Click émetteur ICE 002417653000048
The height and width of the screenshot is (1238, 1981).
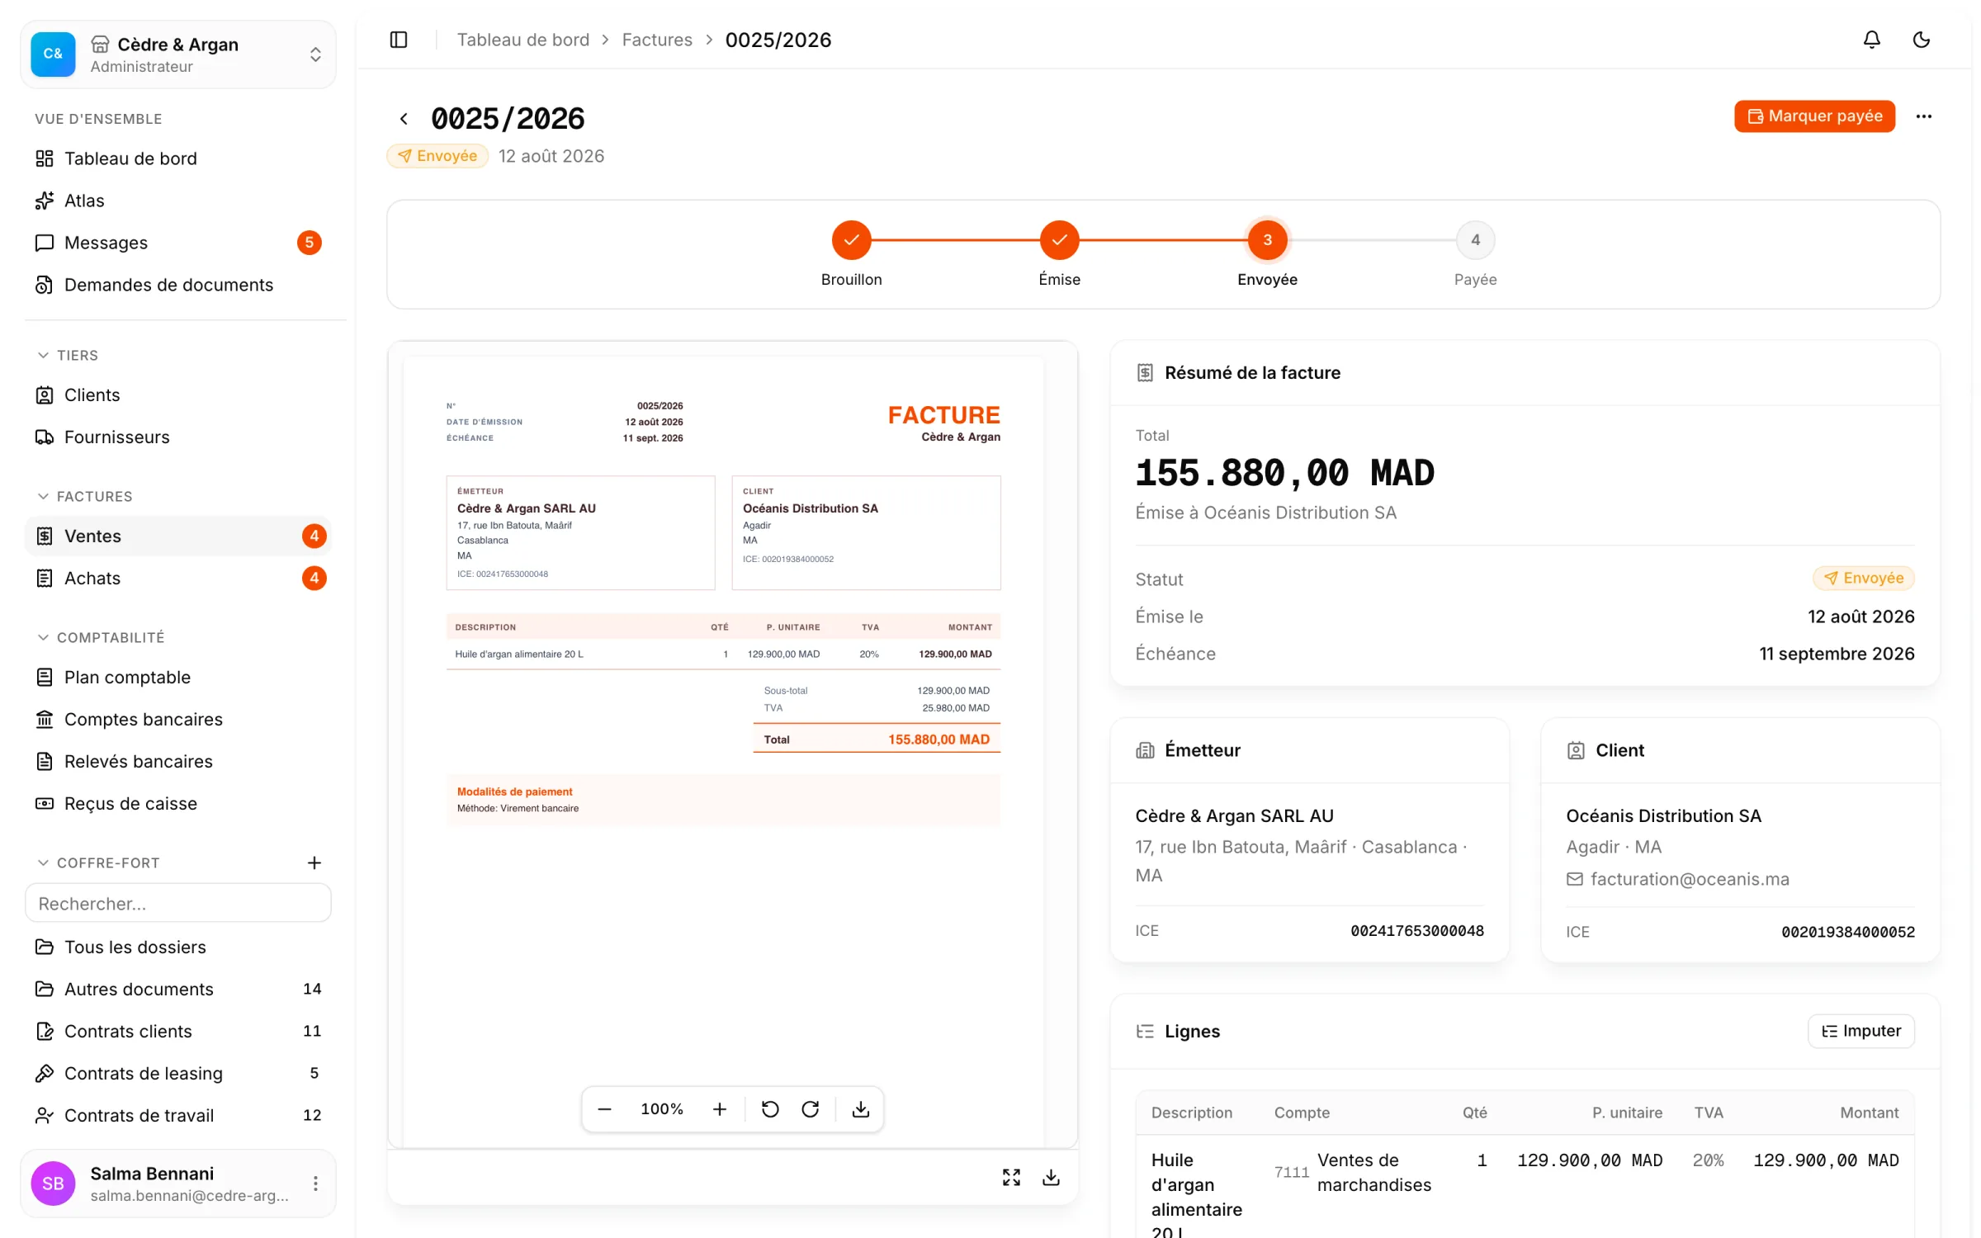1416,931
